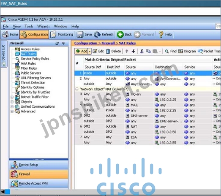Save the configuration with floppy icon
The image size is (221, 196).
point(84,34)
